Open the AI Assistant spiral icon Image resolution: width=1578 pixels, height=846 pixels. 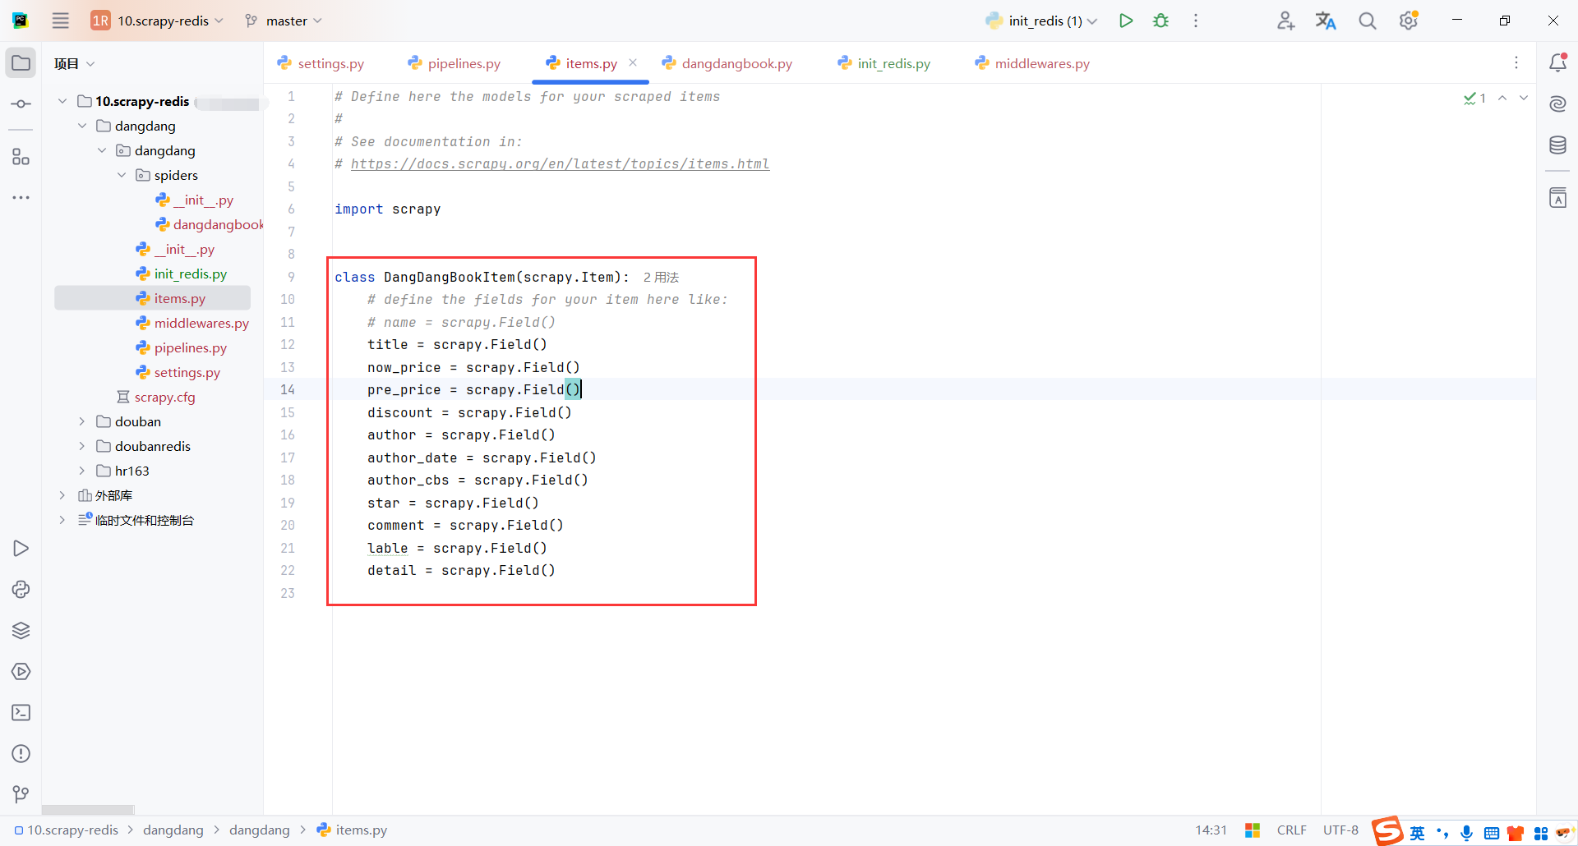pos(1557,103)
